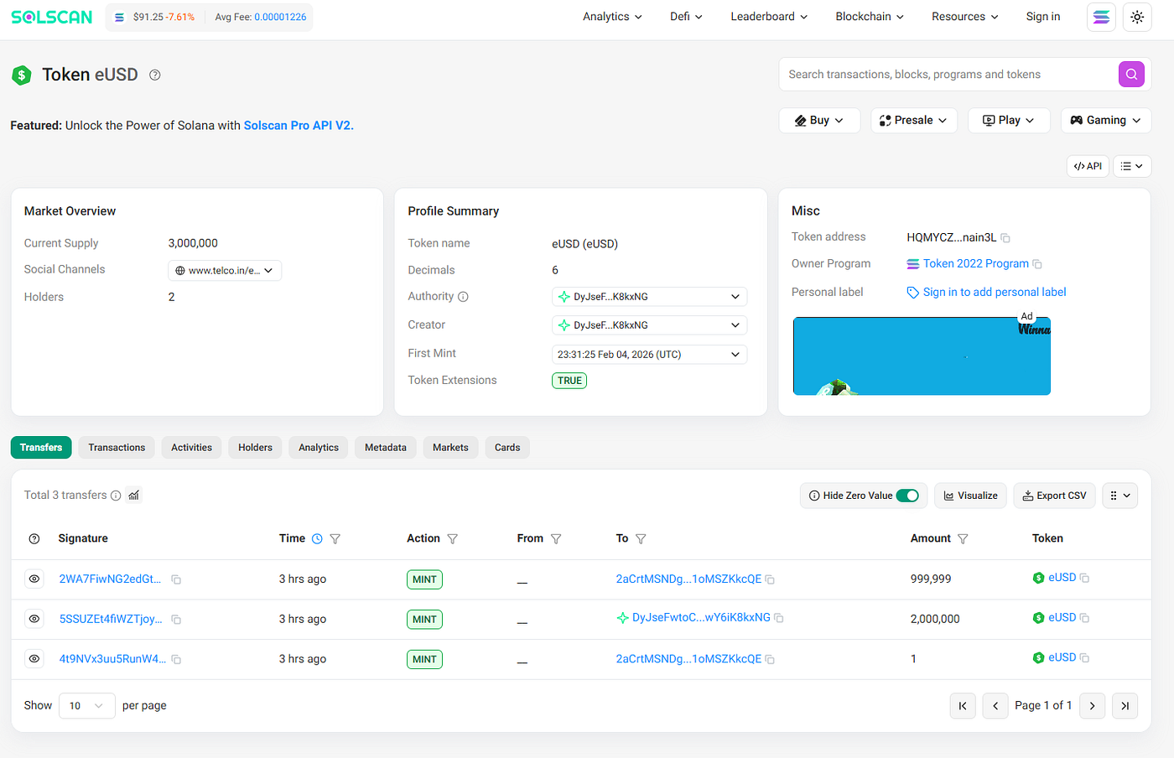Copy the DyJseFwtoC...wY6iK8kxNG address
Image resolution: width=1174 pixels, height=758 pixels.
pos(779,618)
